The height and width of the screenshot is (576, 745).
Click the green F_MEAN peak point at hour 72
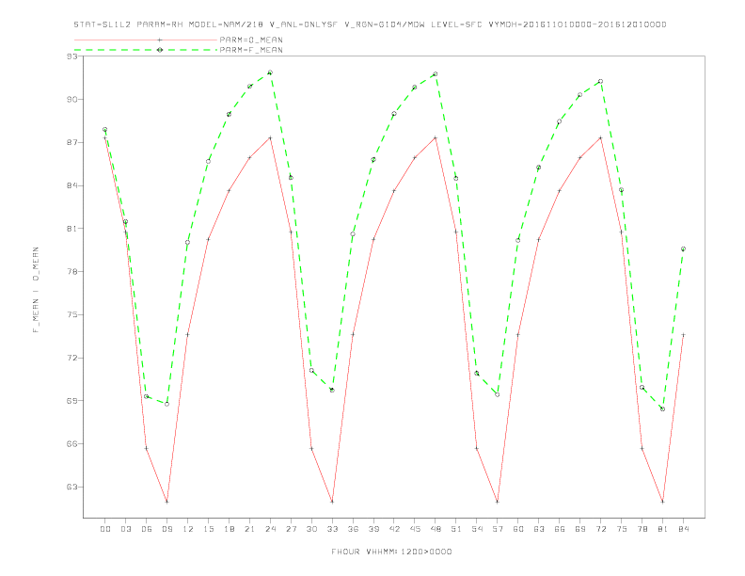600,81
